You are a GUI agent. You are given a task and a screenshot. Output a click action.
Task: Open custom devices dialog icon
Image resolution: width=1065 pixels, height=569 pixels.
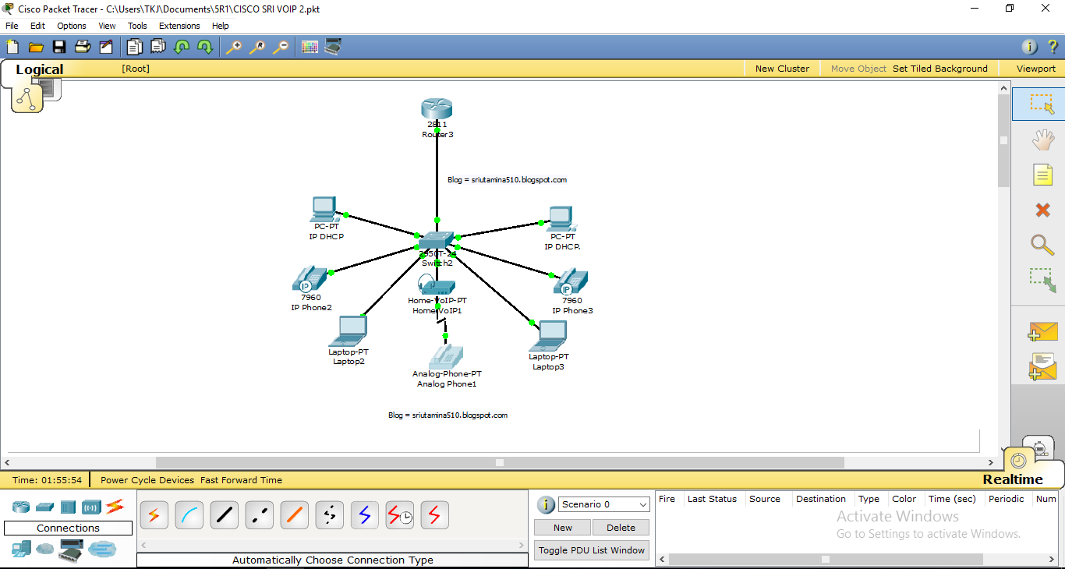point(333,47)
